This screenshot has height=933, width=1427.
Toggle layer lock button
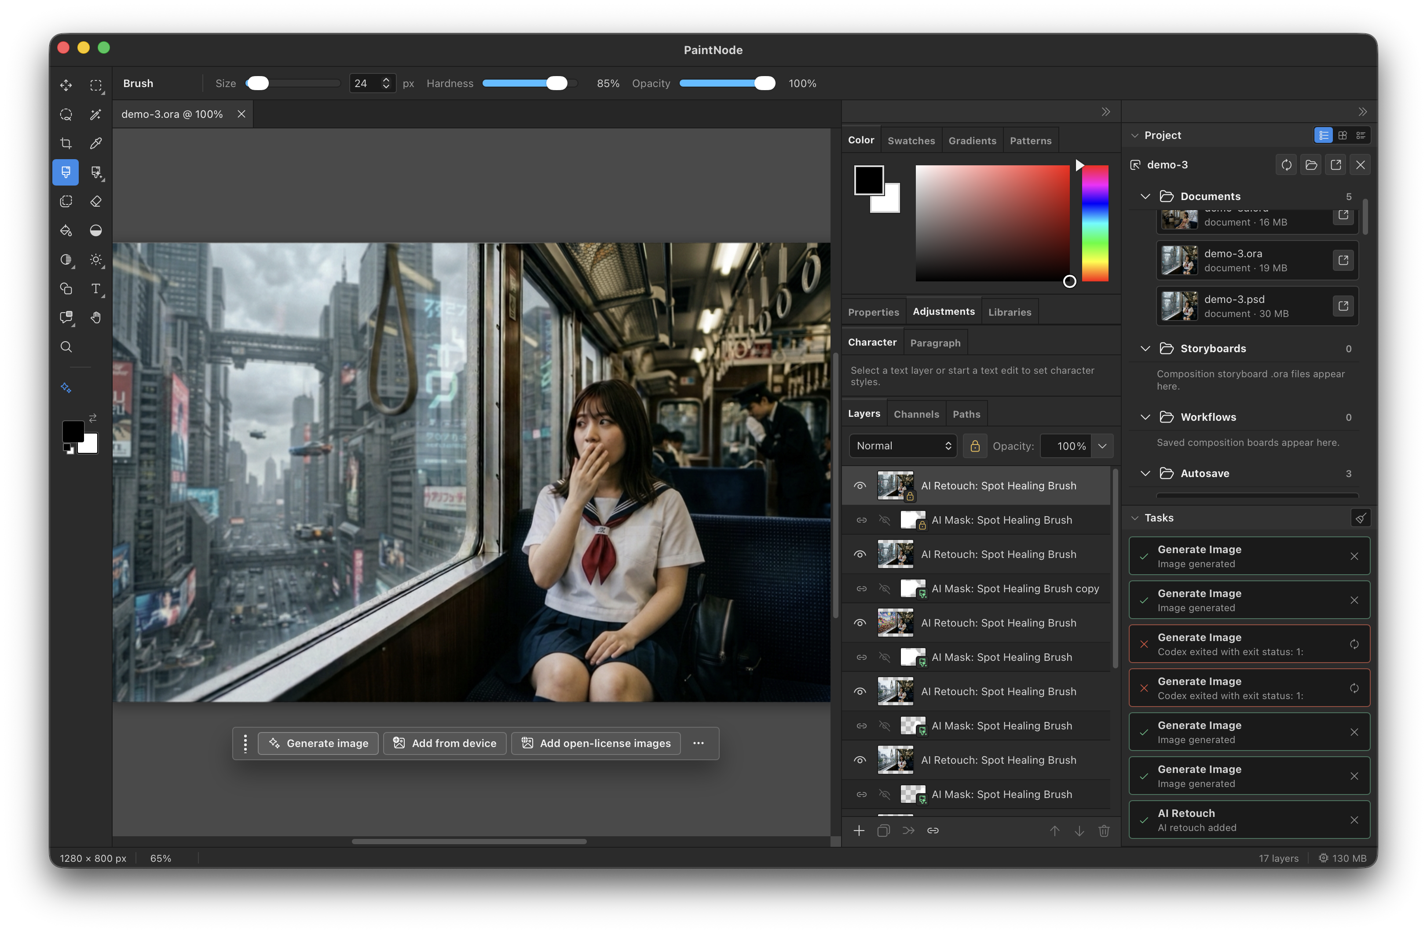(x=975, y=446)
